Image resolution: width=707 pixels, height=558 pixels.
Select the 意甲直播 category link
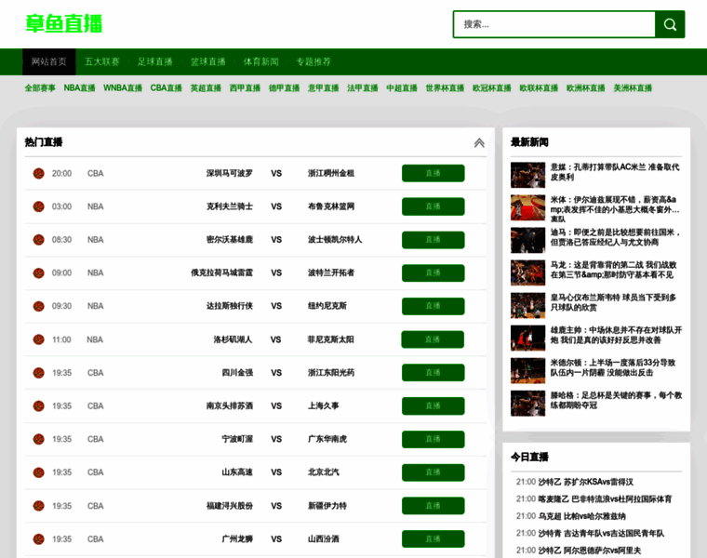(324, 88)
